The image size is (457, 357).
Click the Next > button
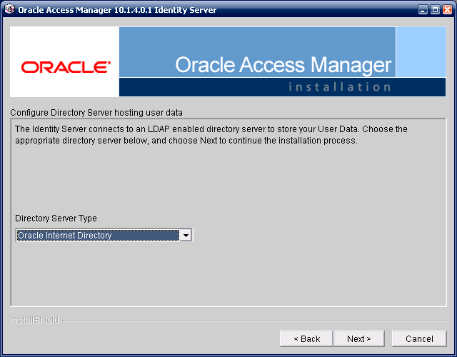click(x=358, y=338)
